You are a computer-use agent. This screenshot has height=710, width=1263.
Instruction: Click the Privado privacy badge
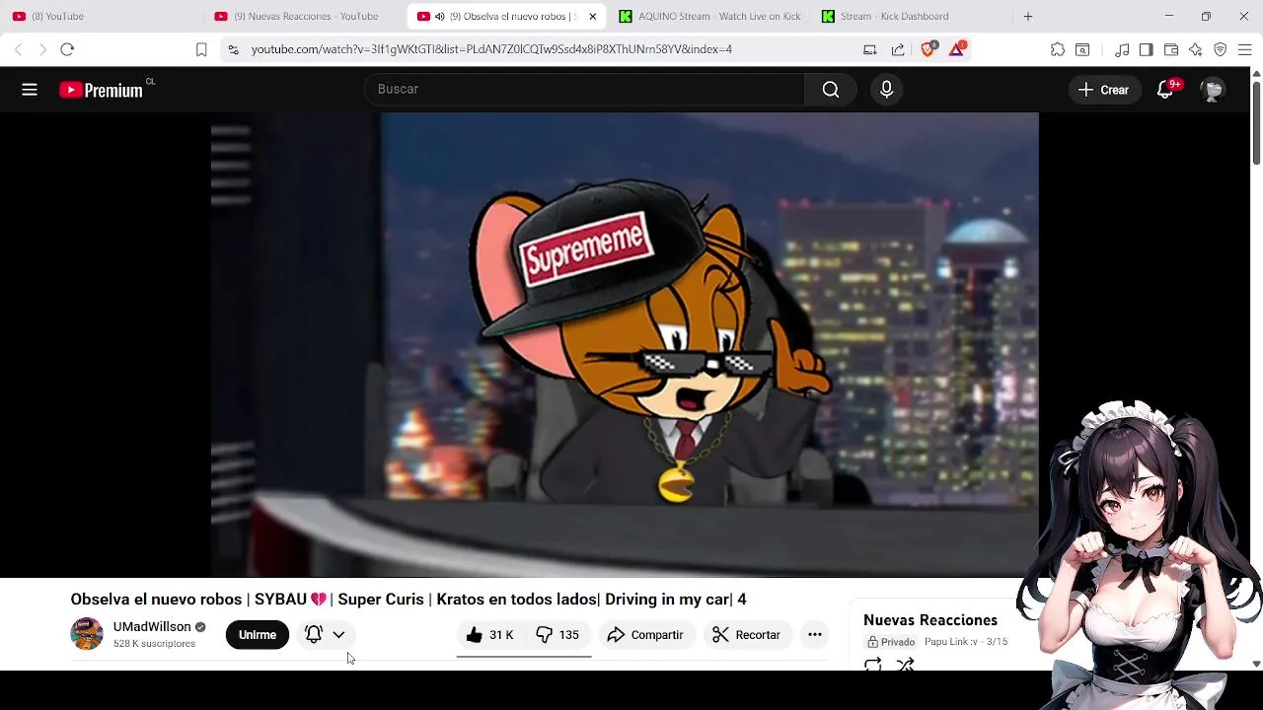coord(891,642)
